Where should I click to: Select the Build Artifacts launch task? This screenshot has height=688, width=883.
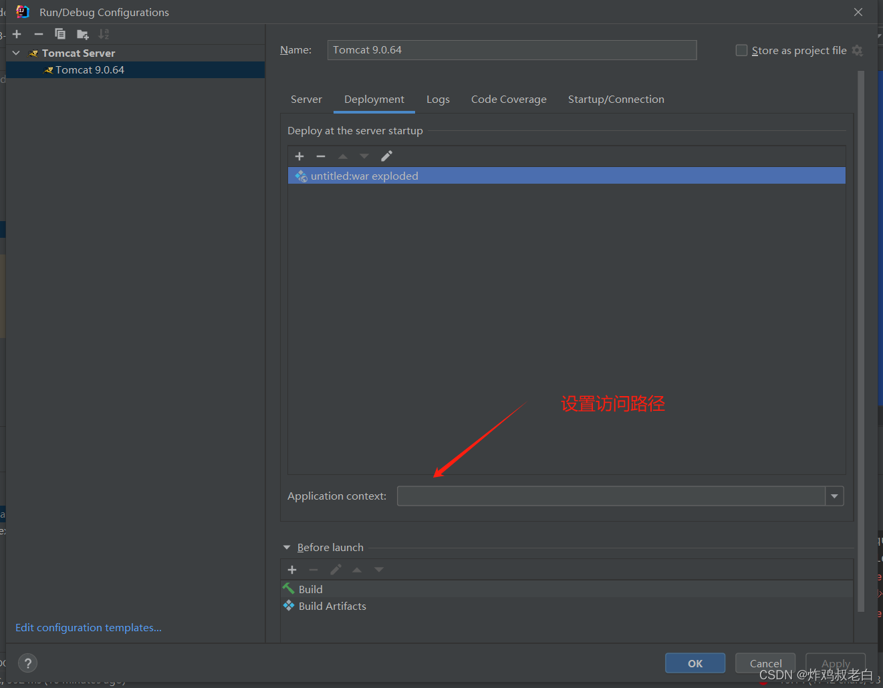coord(567,606)
